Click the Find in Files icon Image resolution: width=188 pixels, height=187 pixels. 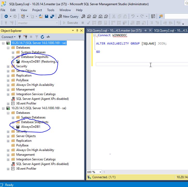point(161,16)
